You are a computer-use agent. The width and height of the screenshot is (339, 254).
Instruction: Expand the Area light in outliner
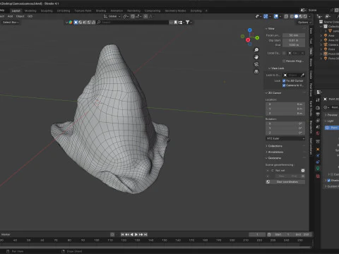point(321,36)
